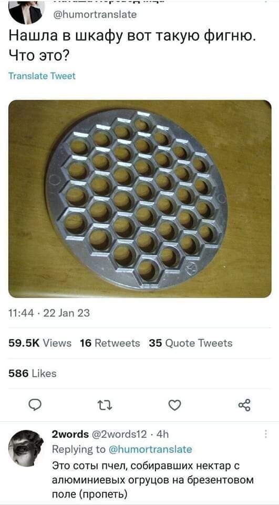This screenshot has width=279, height=505.
Task: Click Translate Tweet link
Action: tap(42, 76)
